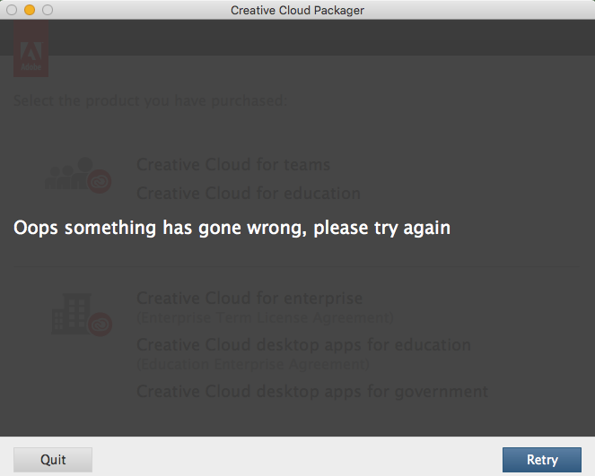Click the Education Enterprise Agreement subtitle
The height and width of the screenshot is (476, 595).
tap(253, 364)
